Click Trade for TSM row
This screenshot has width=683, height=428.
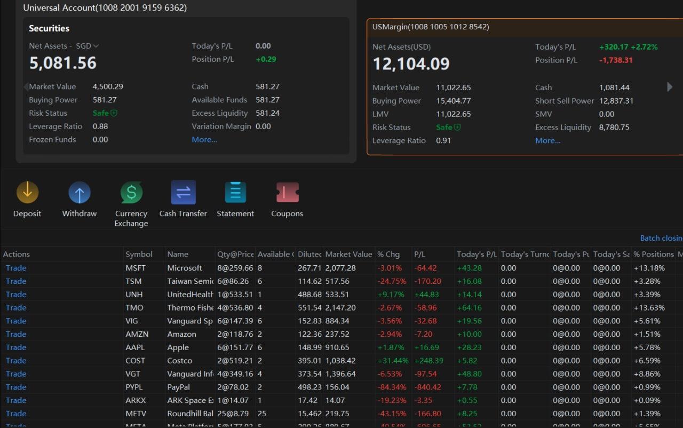(16, 281)
